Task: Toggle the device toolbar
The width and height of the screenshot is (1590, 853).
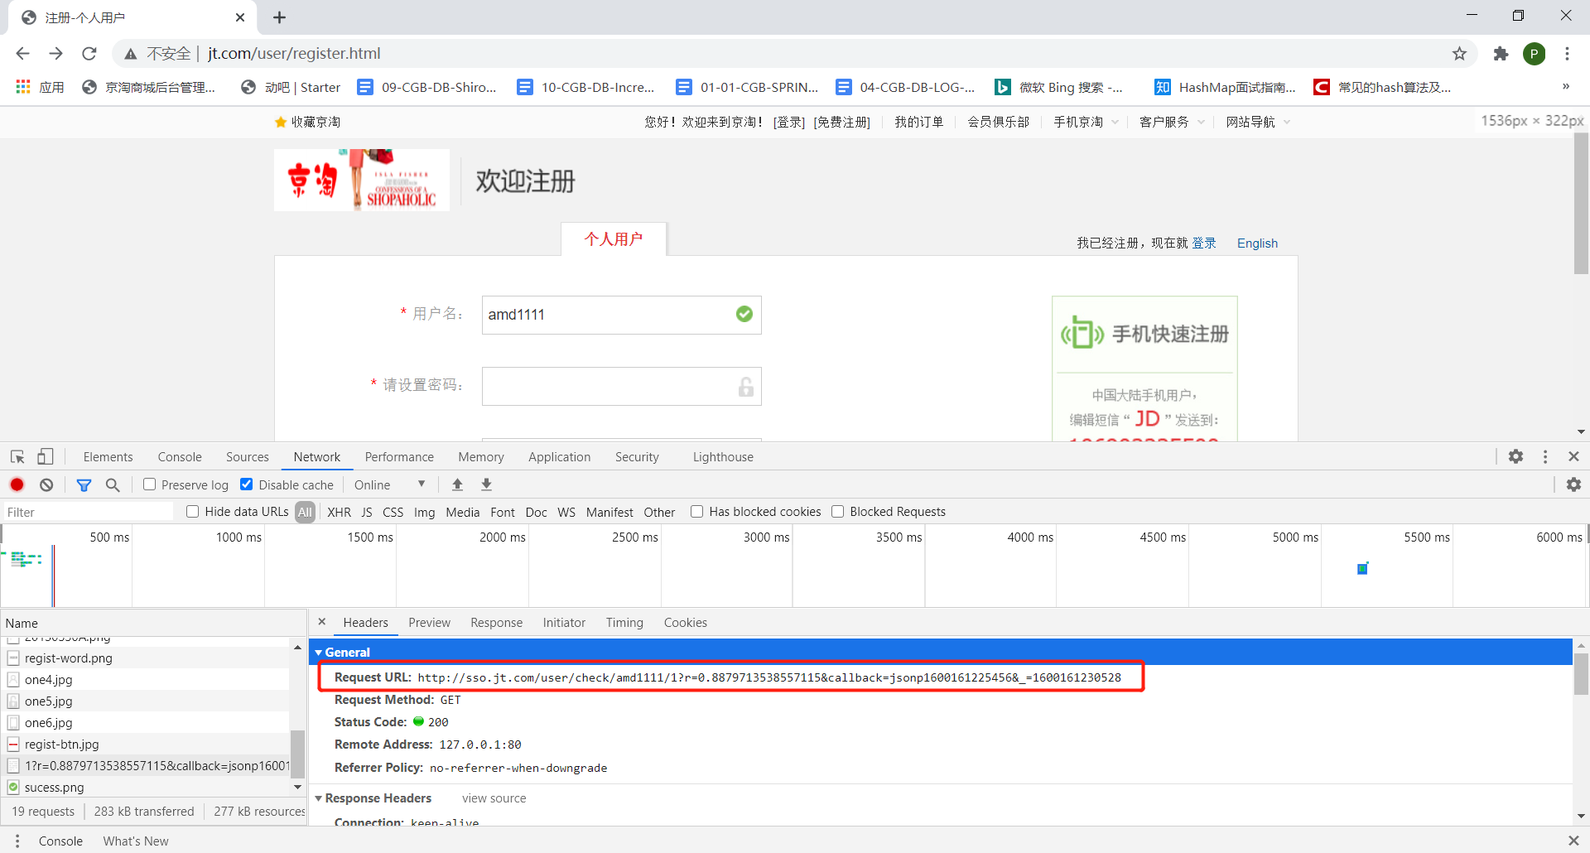Action: 46,456
